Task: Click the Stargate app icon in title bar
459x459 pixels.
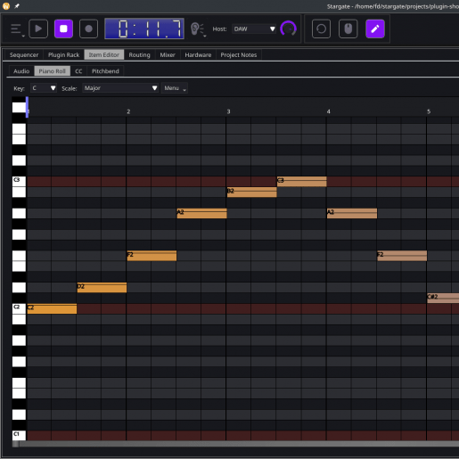Action: point(6,6)
